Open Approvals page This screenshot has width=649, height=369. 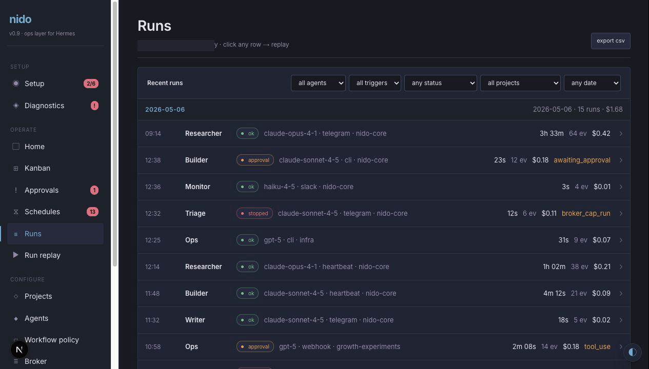click(55, 190)
